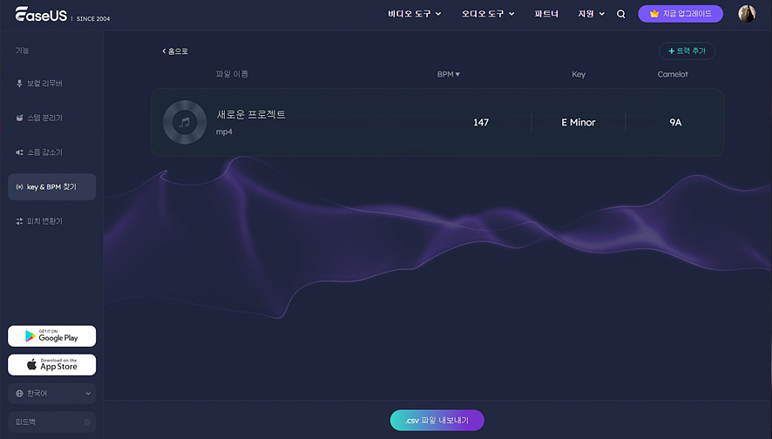The height and width of the screenshot is (439, 772).
Task: Open 보컬 리무버 vocal remover tool
Action: [44, 84]
